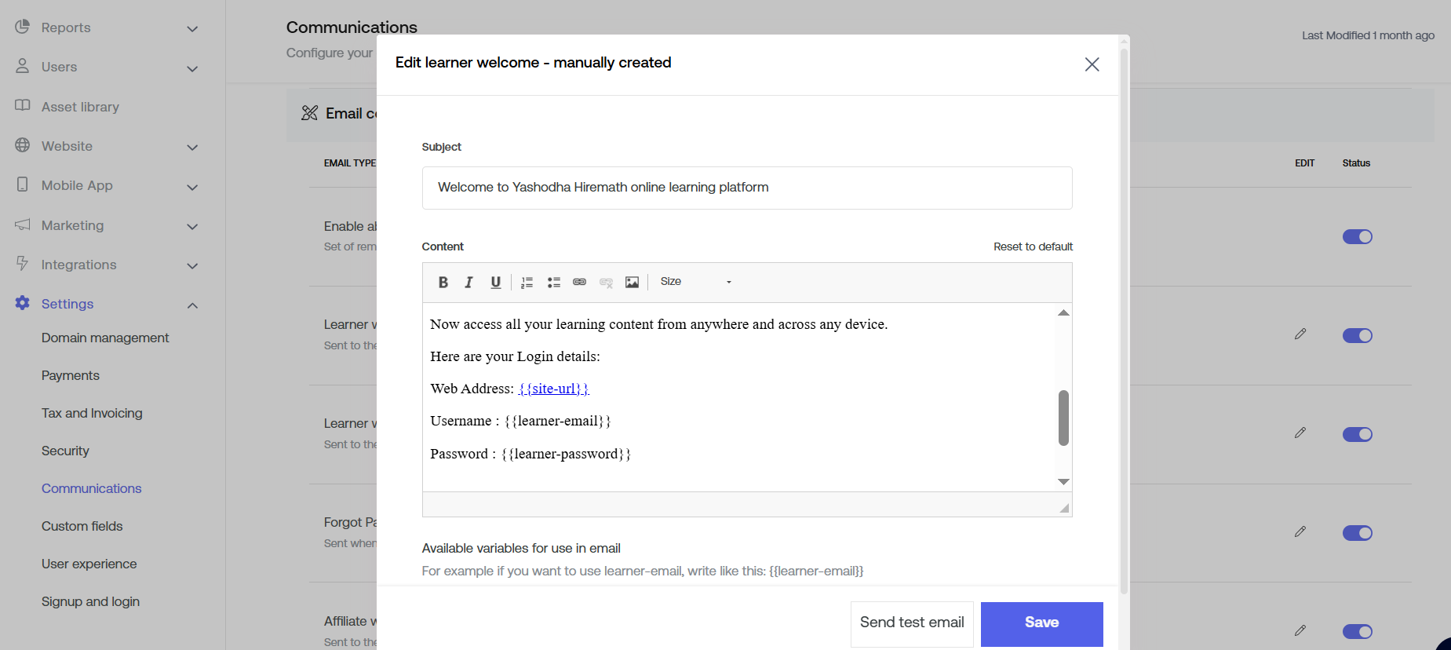
Task: Click the Save button
Action: click(x=1041, y=623)
